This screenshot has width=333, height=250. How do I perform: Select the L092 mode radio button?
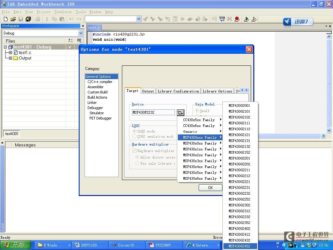coord(134,131)
